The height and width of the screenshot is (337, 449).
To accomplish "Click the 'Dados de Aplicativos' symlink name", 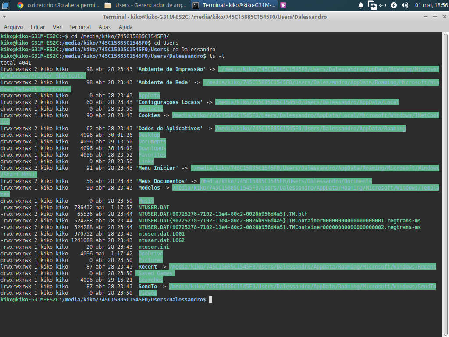I will pos(169,129).
